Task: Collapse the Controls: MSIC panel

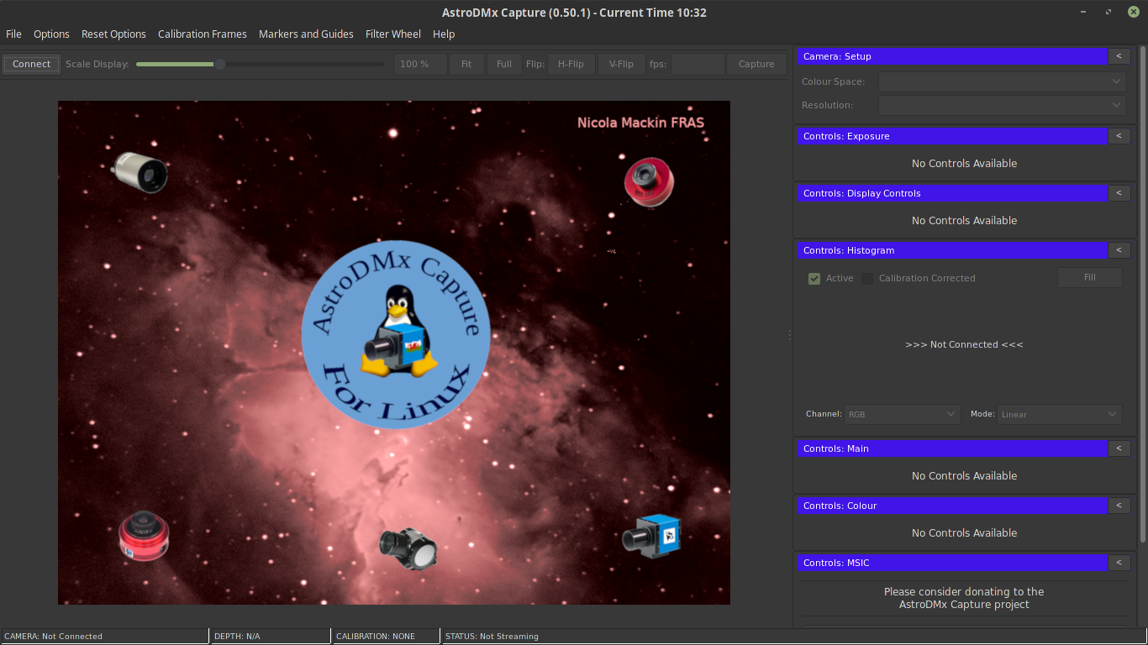Action: (1119, 563)
